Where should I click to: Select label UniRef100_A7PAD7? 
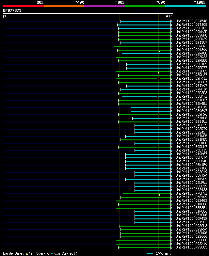(x=191, y=82)
